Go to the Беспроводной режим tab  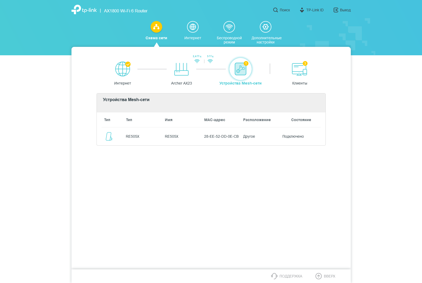(x=229, y=33)
